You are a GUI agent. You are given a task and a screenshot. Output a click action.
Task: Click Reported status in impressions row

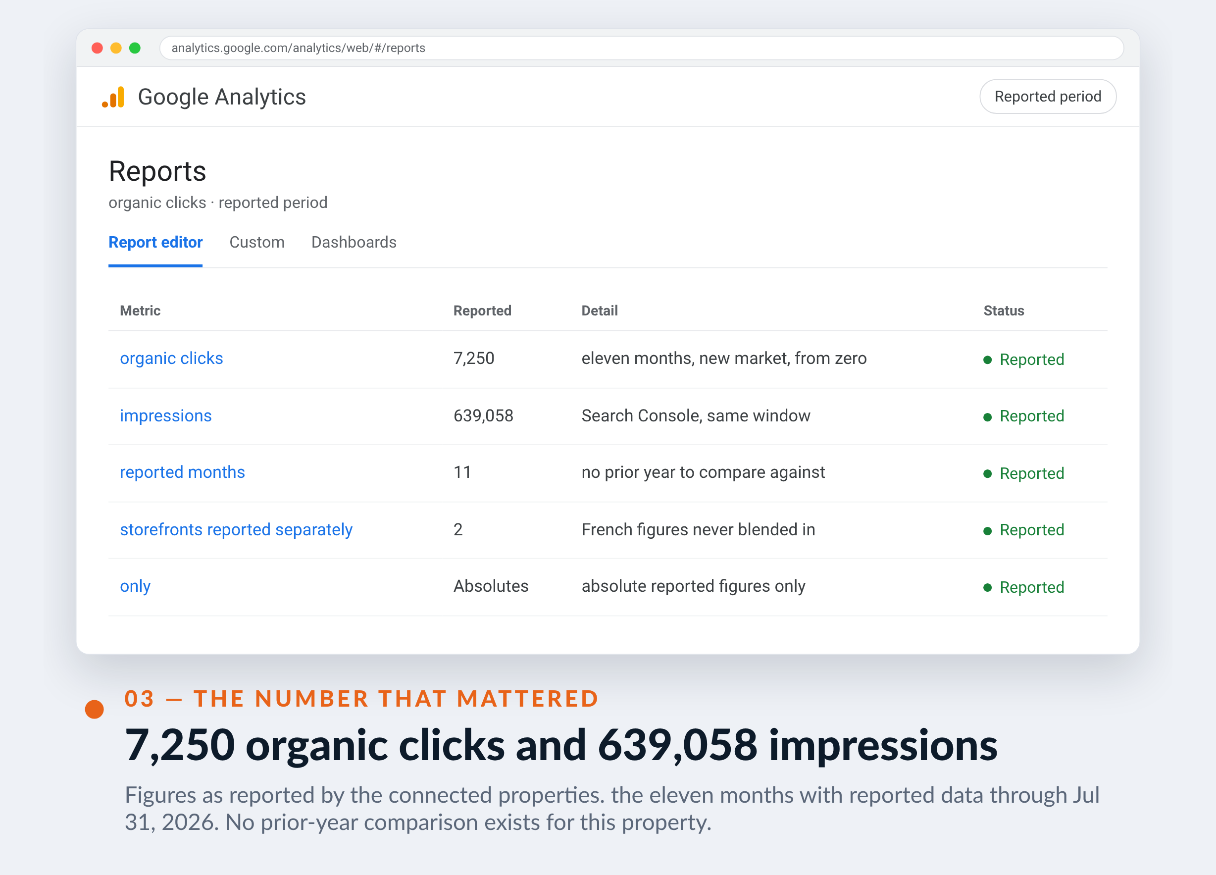tap(1023, 416)
